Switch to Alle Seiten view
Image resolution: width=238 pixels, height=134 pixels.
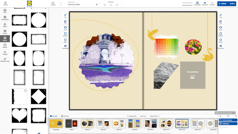pyautogui.click(x=65, y=116)
